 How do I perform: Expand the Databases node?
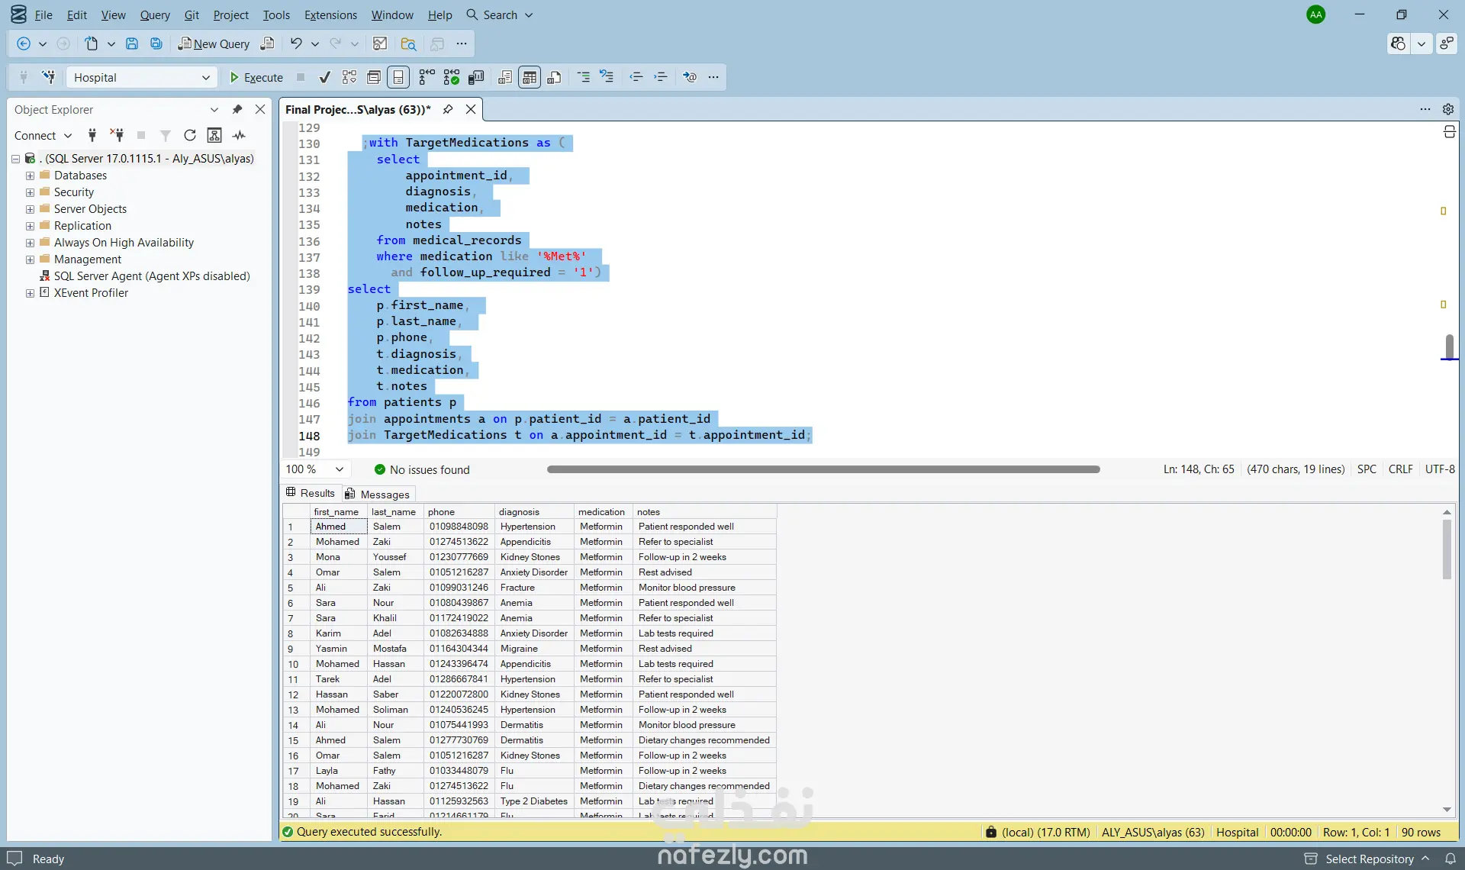[30, 176]
